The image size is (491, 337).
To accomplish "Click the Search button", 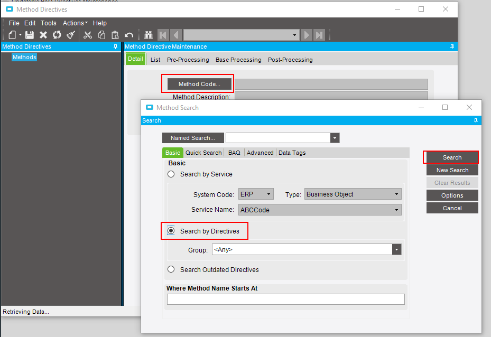I will coord(452,157).
